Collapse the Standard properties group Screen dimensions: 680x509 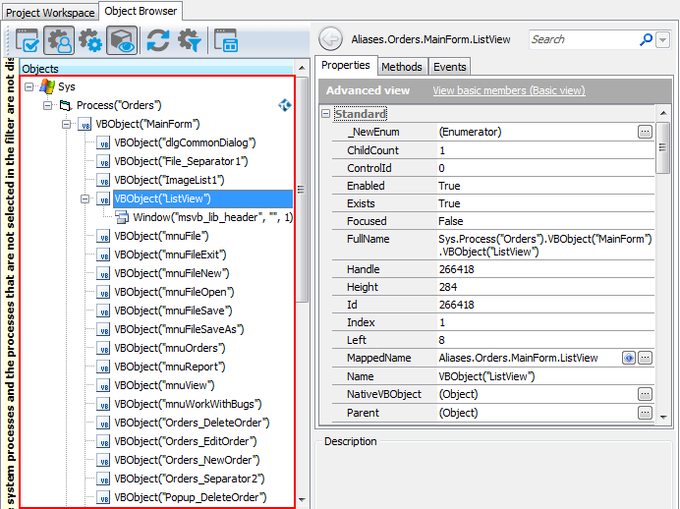[326, 114]
